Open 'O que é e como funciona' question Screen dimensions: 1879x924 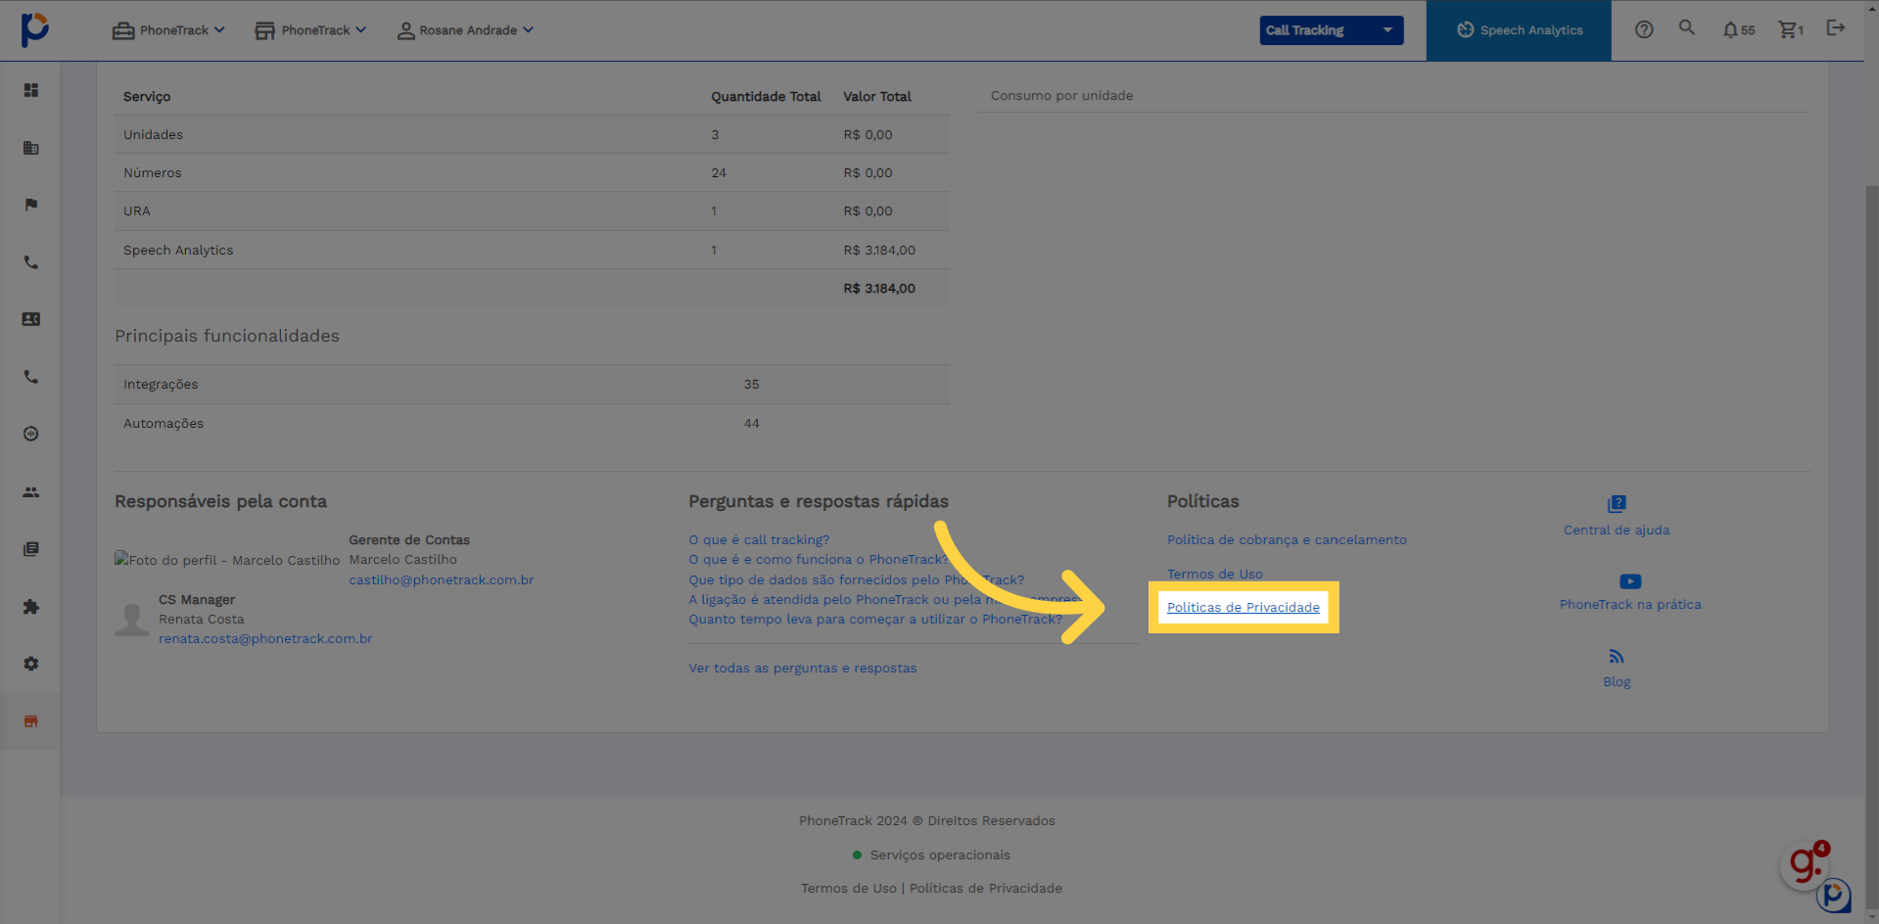click(819, 560)
